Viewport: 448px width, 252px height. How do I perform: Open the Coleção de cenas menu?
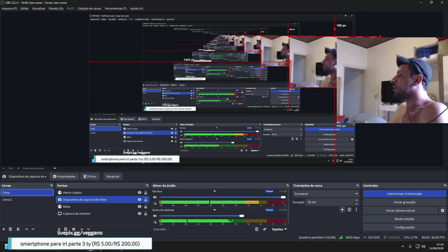89,8
